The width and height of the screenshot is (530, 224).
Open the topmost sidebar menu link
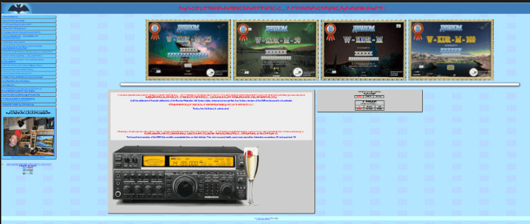click(x=29, y=17)
